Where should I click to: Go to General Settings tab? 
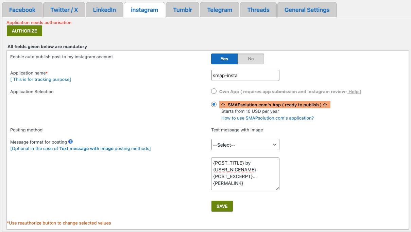tap(307, 10)
